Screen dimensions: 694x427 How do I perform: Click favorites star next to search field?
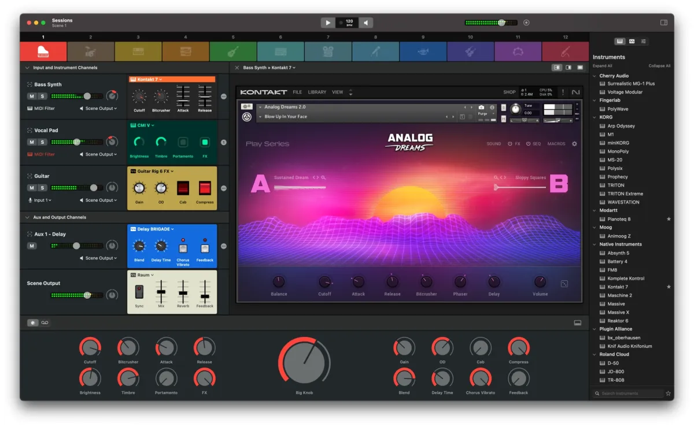click(669, 393)
